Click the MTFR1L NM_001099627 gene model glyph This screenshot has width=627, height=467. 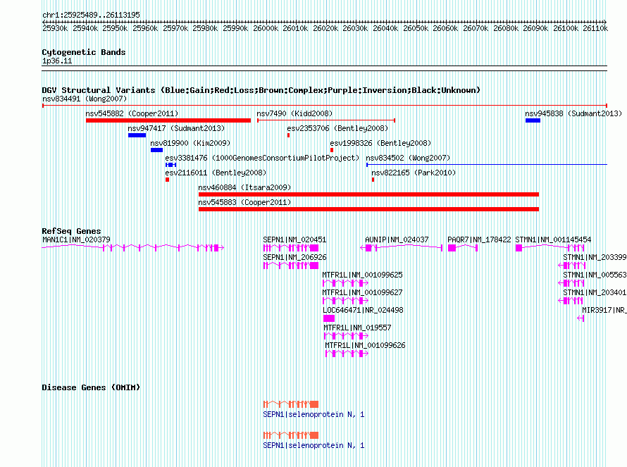pos(345,301)
